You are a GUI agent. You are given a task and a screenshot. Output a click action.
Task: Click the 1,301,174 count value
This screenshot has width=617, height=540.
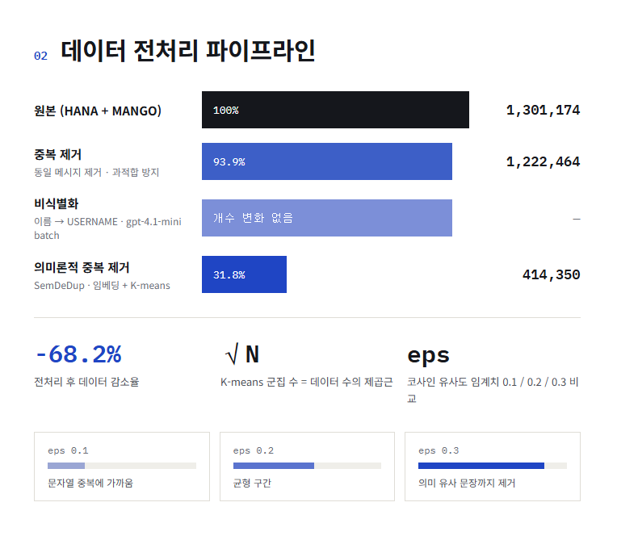coord(543,110)
